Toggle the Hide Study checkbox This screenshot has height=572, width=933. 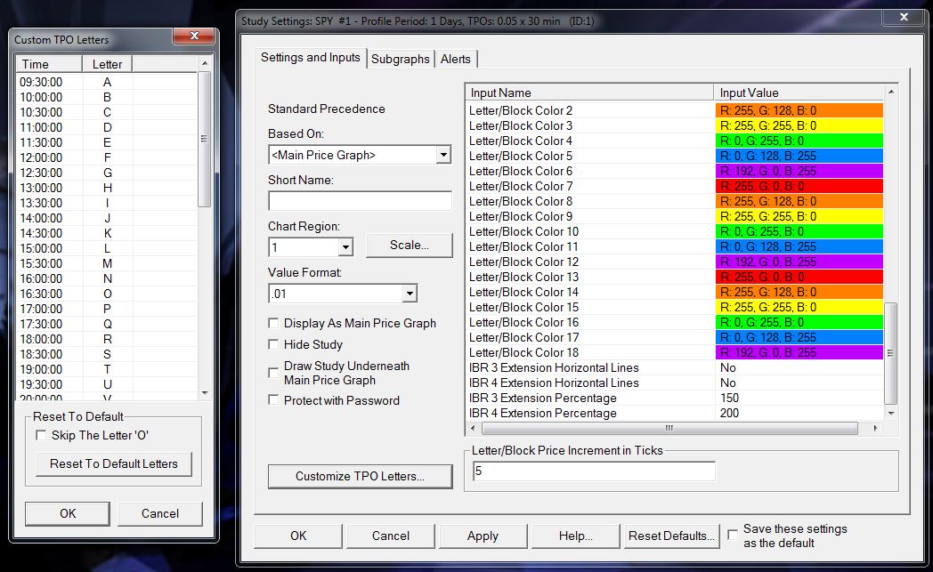pyautogui.click(x=274, y=344)
